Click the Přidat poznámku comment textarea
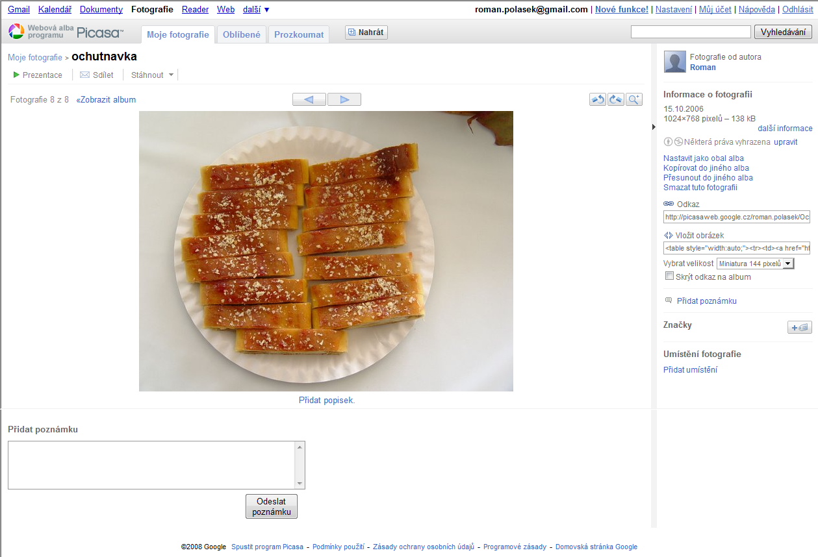Image resolution: width=818 pixels, height=557 pixels. point(151,465)
